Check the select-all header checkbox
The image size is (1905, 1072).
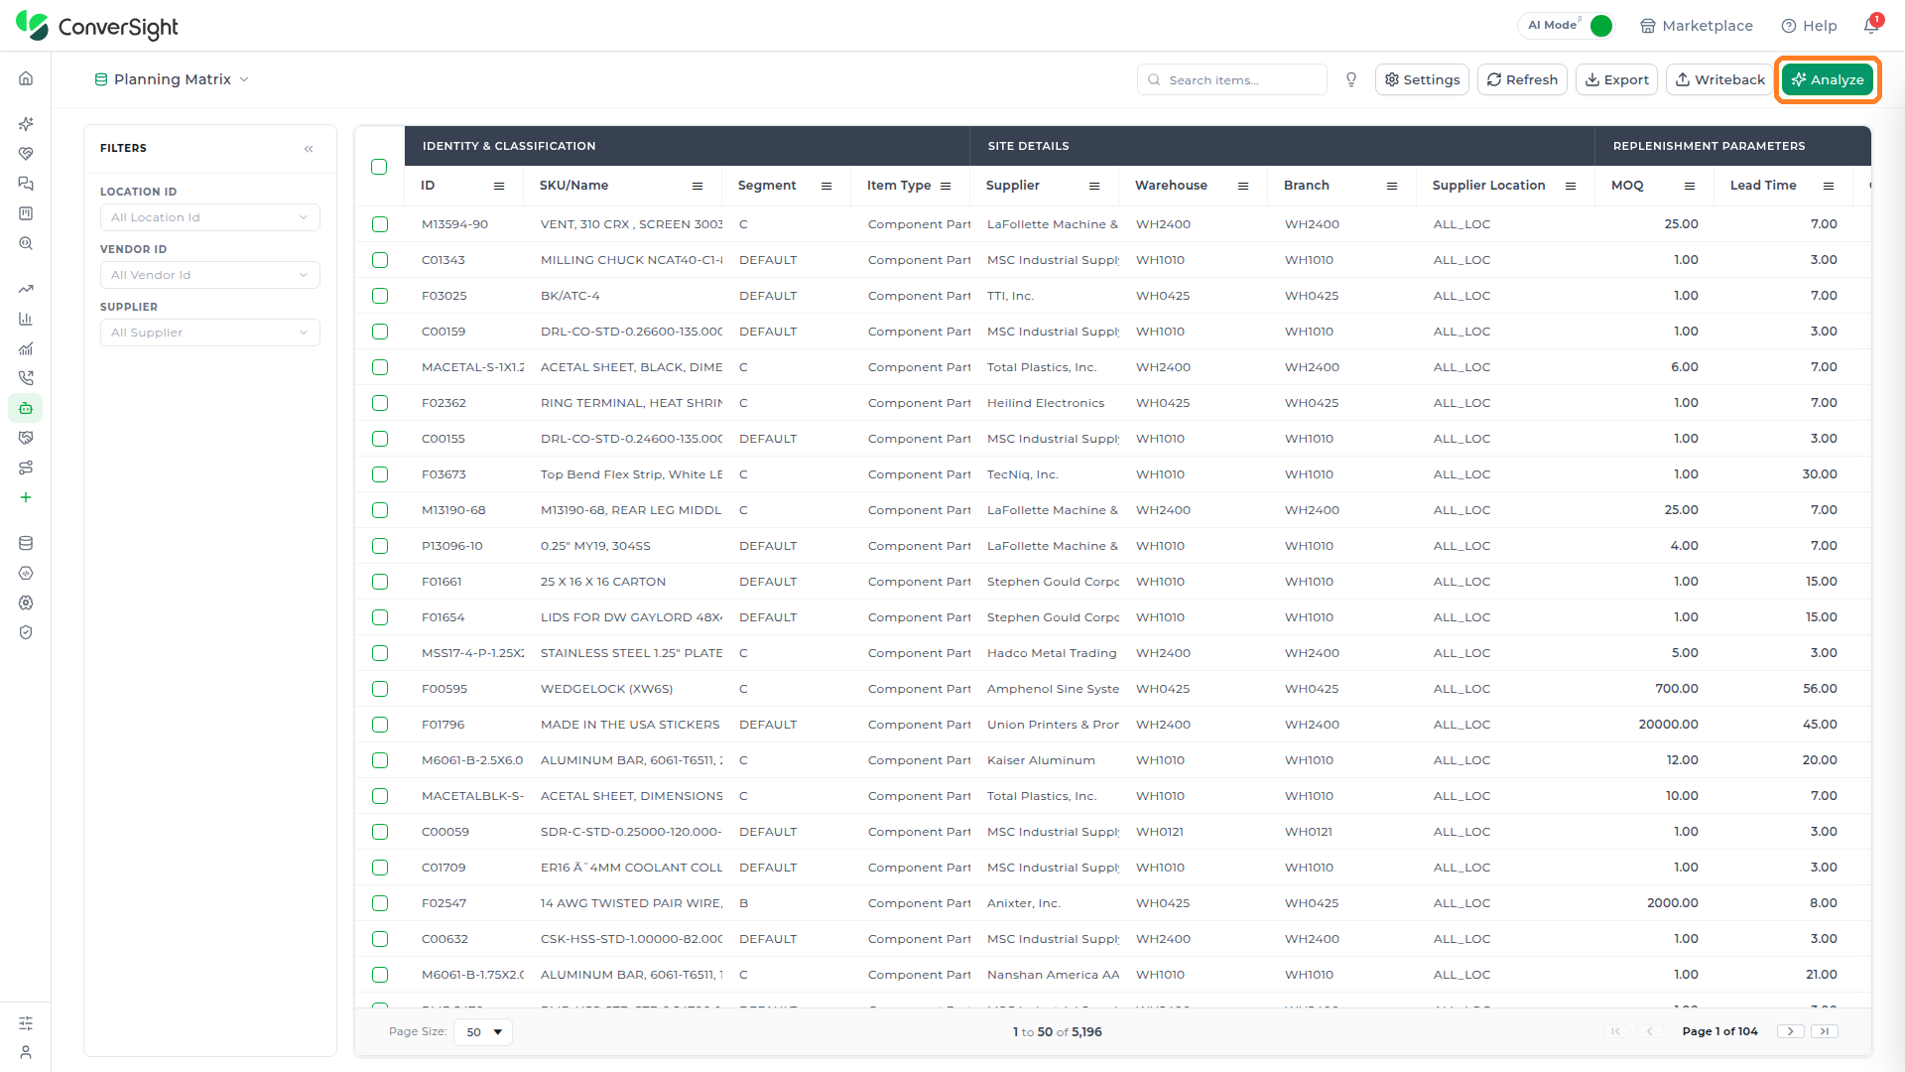(379, 167)
